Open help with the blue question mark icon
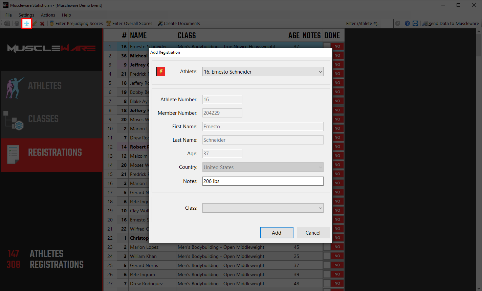482x291 pixels. [x=407, y=23]
